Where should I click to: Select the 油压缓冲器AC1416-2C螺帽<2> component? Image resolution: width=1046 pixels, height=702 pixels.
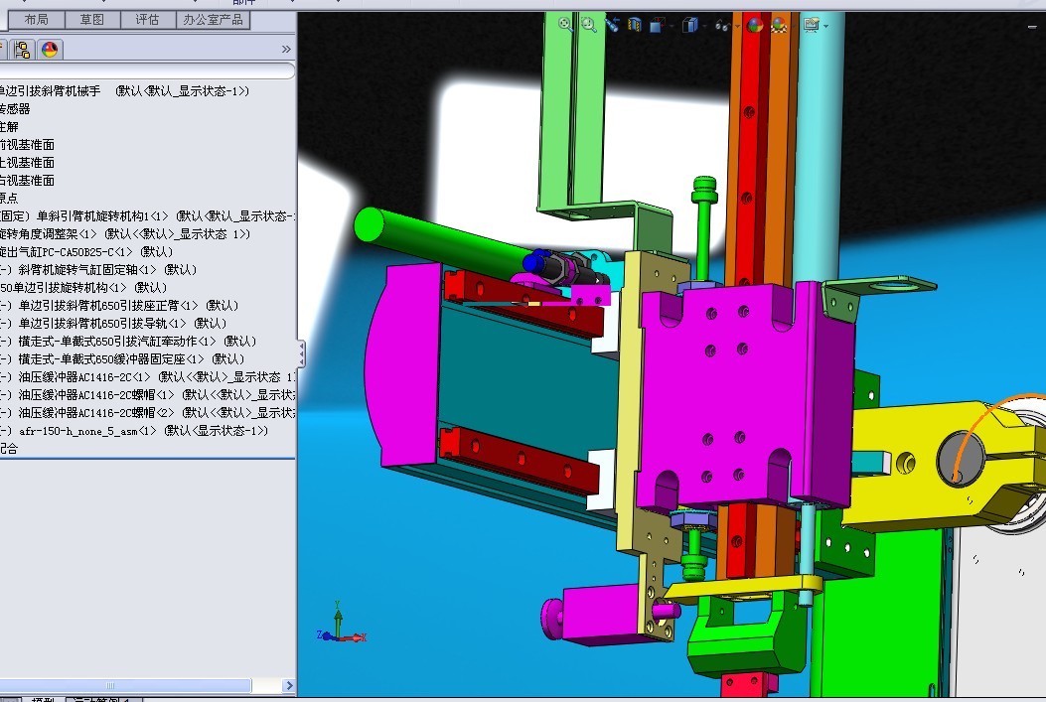tap(147, 413)
